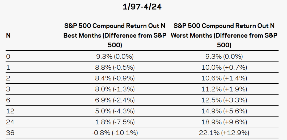
Task: Click the 11.2% (+1.9%) cell
Action: [224, 89]
